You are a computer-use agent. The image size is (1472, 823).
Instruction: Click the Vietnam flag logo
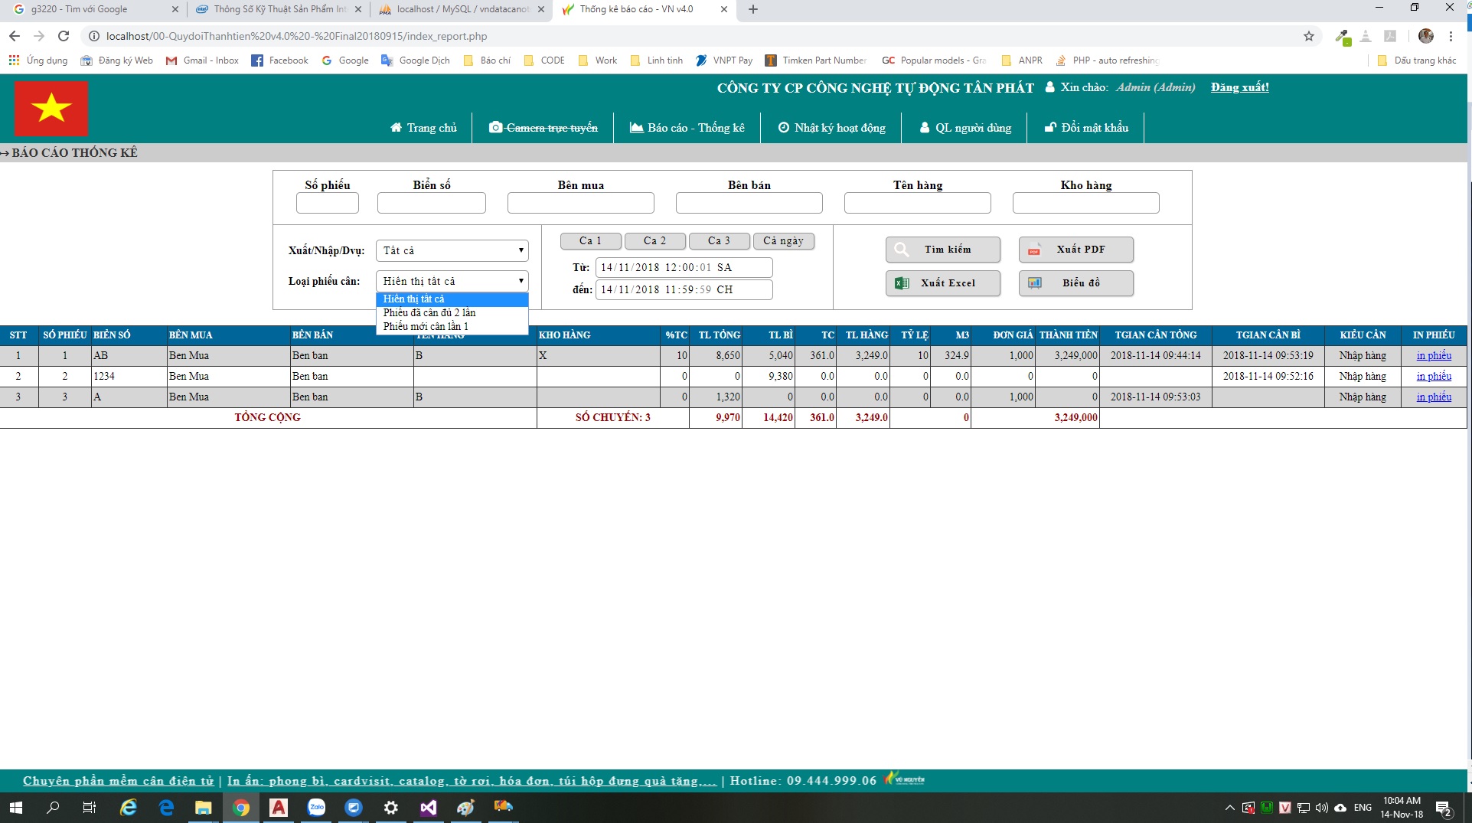coord(51,108)
